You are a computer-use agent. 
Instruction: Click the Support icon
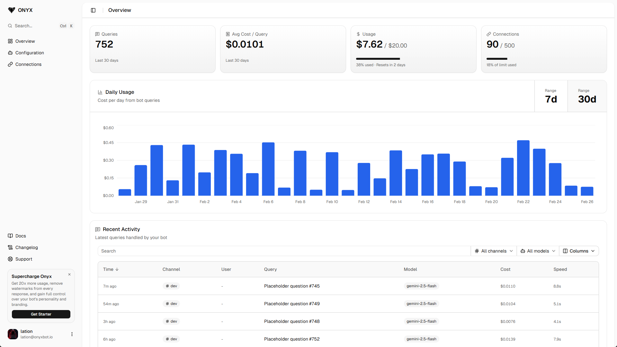tap(11, 259)
